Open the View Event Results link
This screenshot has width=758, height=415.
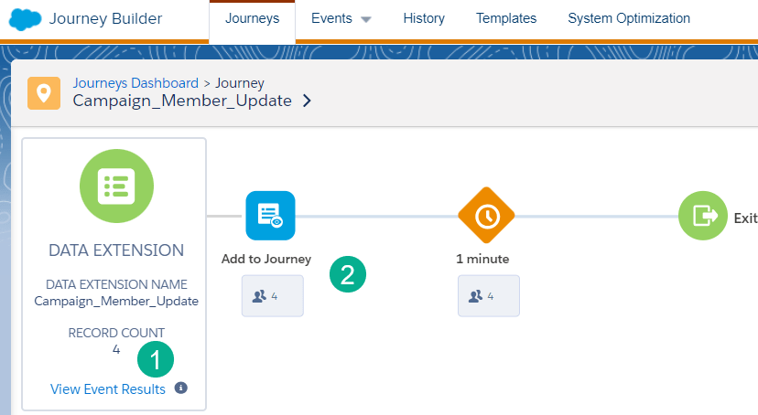tap(108, 389)
